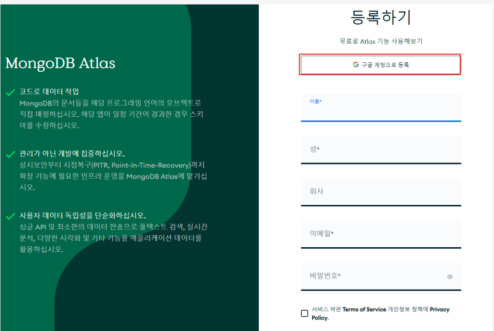494x331 pixels.
Task: Click the '관리가 아닌 개발에 집중하십시오.' heading
Action: (72, 153)
